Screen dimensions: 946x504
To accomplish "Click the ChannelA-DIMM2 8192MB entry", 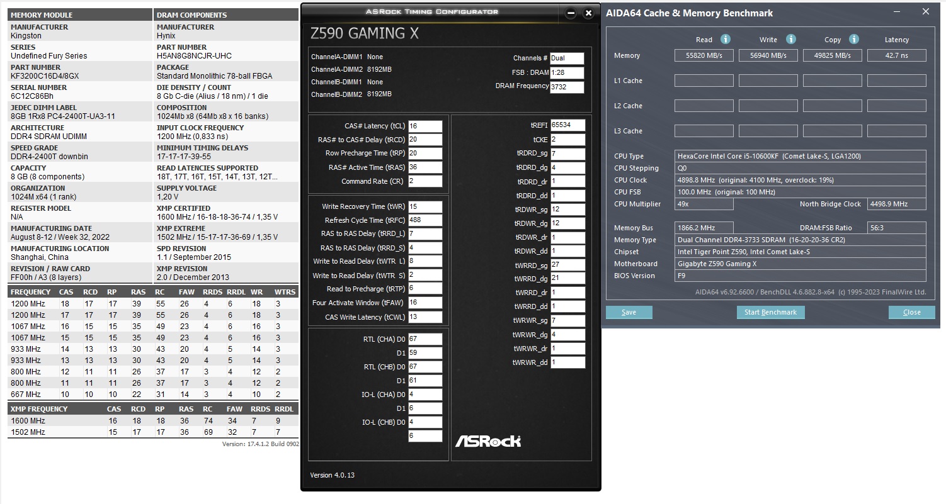I will 351,69.
